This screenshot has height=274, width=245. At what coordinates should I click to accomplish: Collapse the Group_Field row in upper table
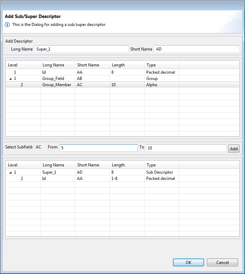point(10,79)
